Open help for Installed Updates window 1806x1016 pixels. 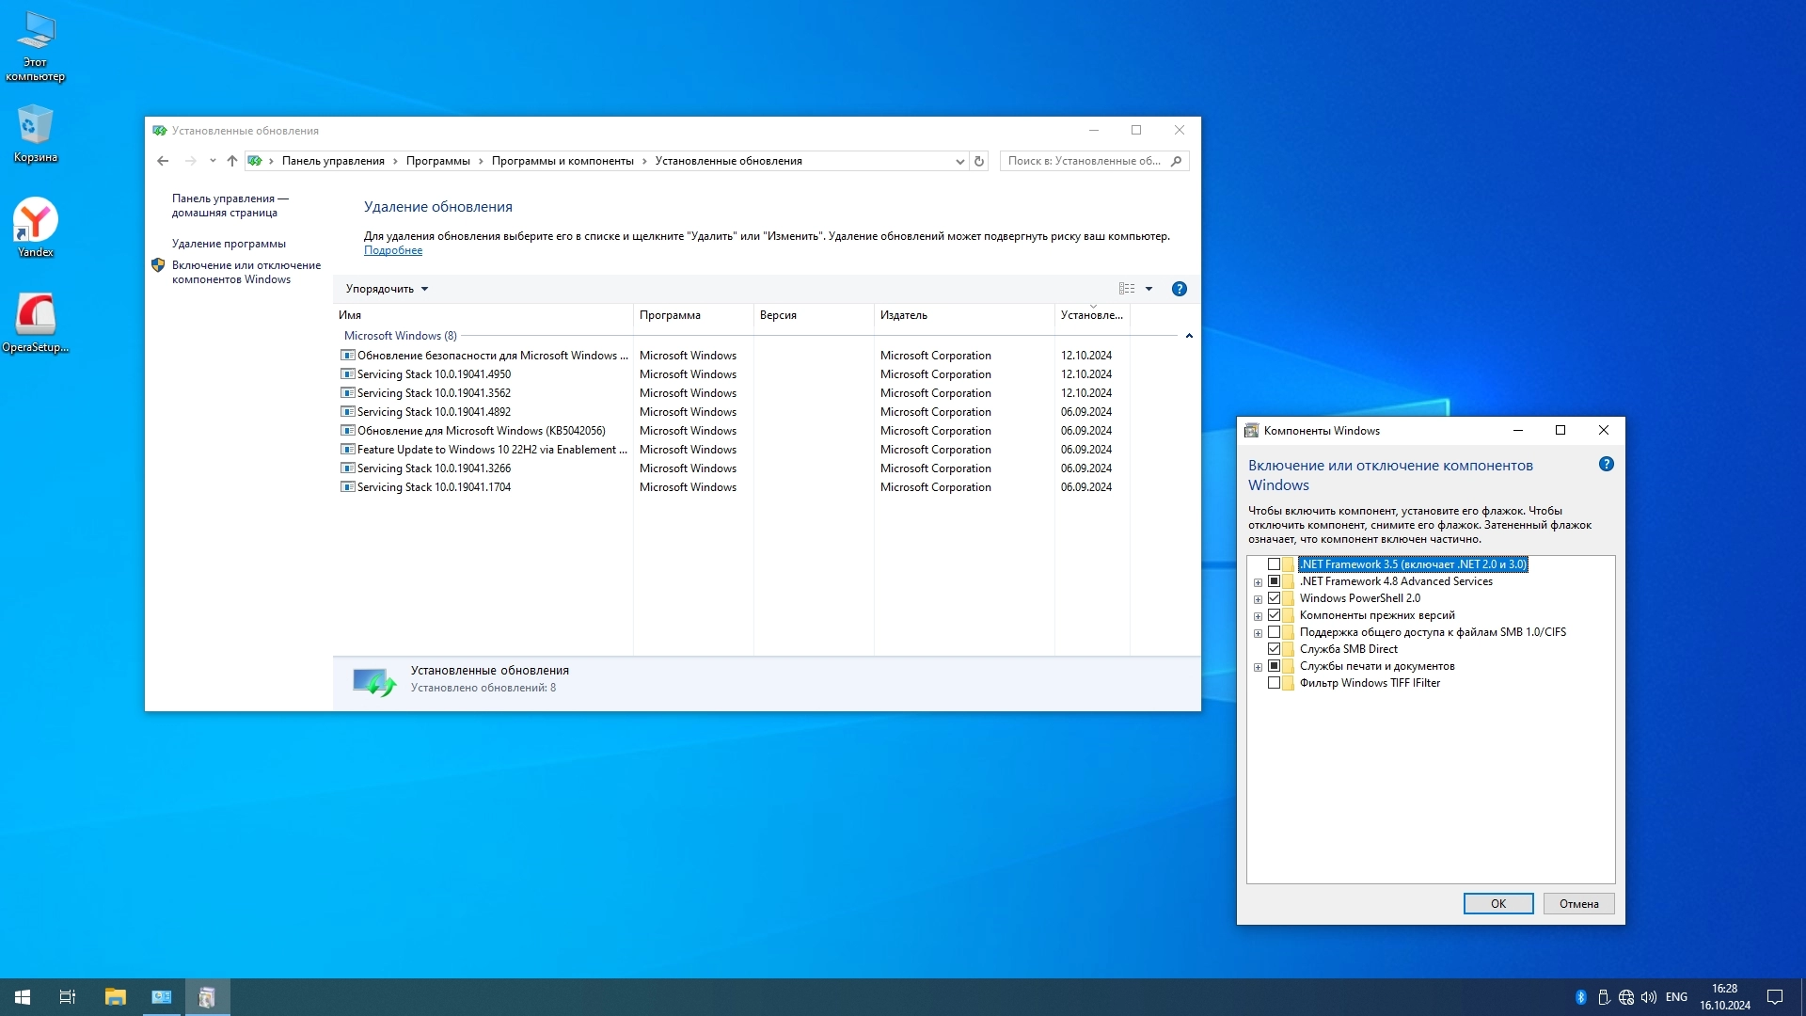[x=1179, y=289]
